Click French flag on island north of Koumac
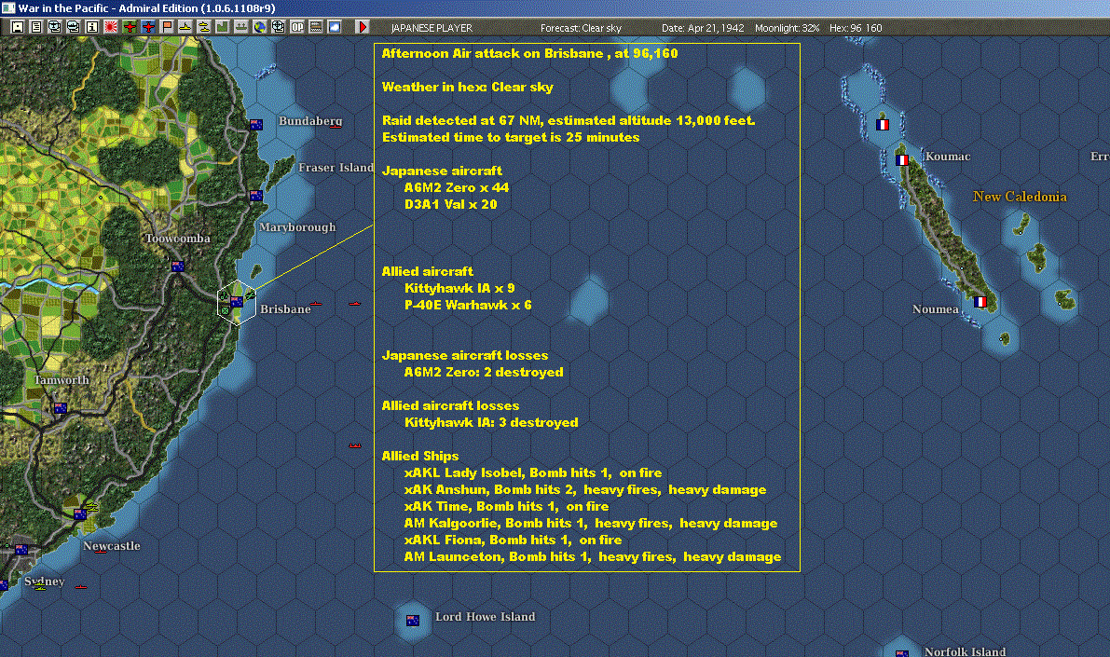 [x=882, y=125]
